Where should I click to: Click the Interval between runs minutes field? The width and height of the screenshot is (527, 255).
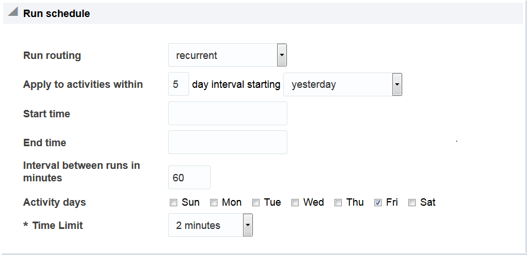tap(189, 177)
